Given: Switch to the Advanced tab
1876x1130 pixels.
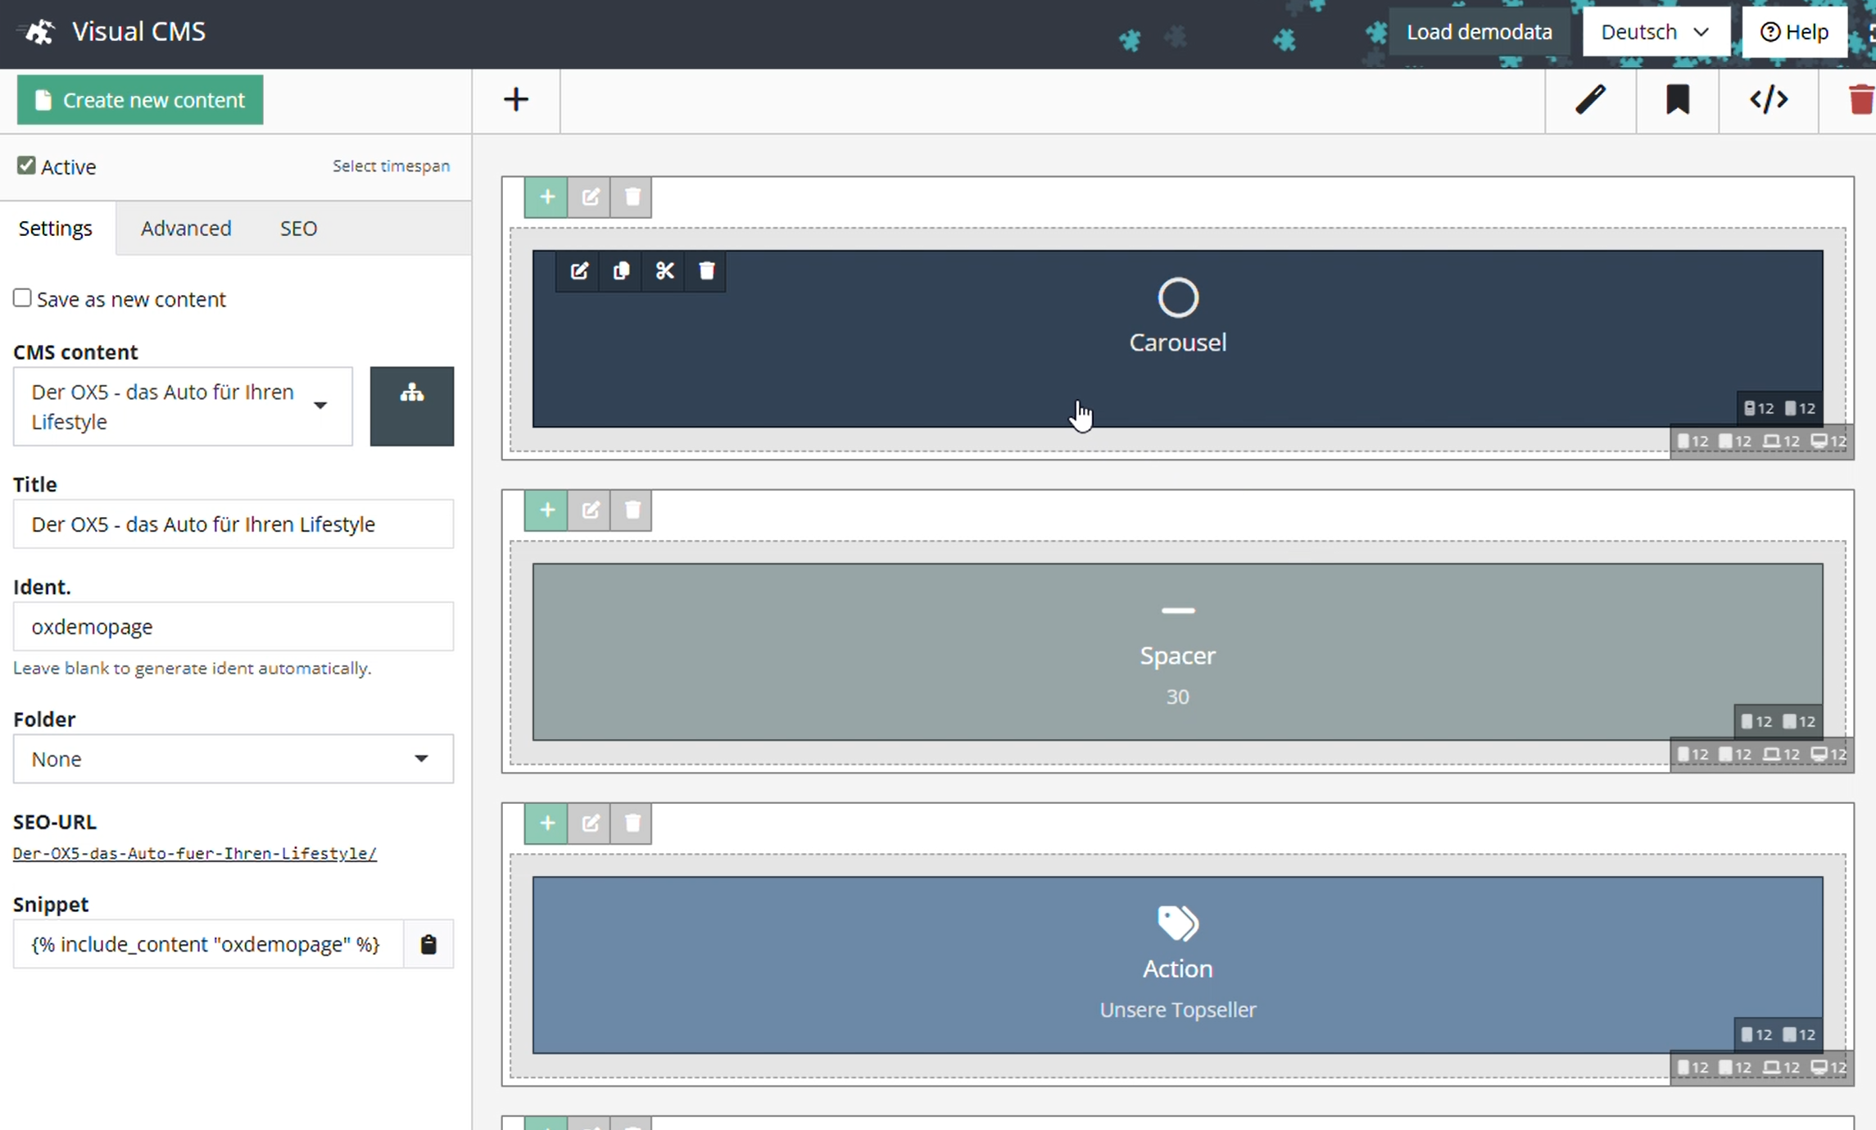Looking at the screenshot, I should pos(186,228).
